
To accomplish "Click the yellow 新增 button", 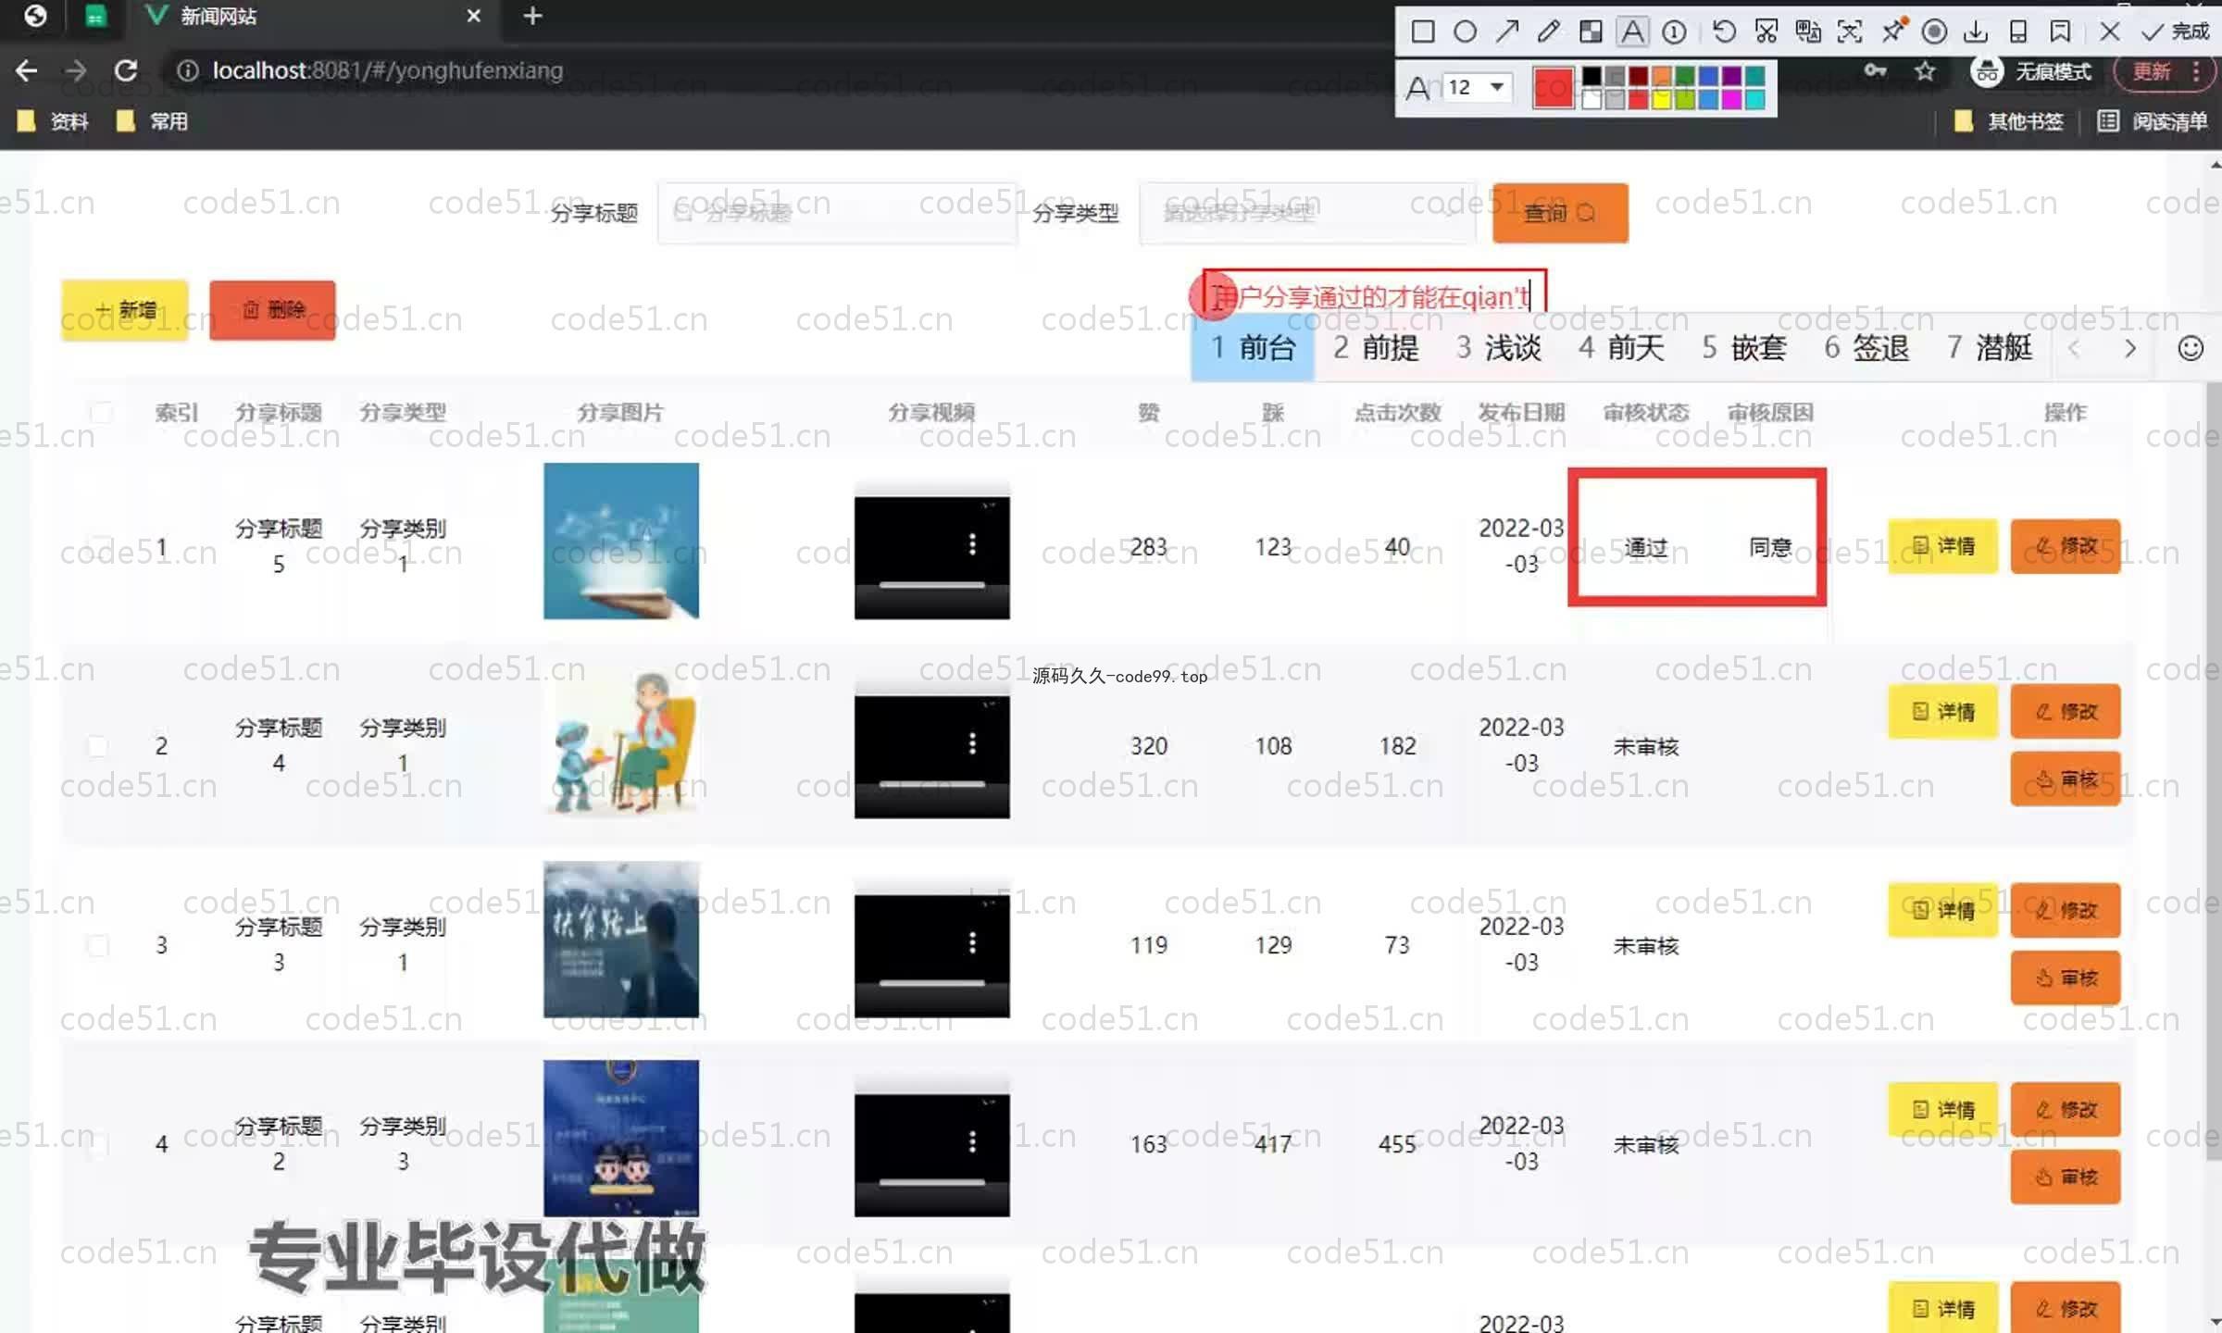I will 125,310.
